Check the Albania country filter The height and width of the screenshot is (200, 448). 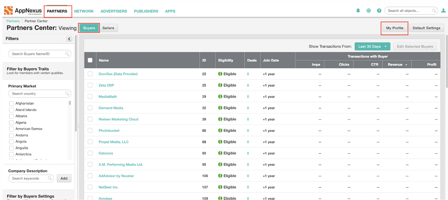point(12,116)
